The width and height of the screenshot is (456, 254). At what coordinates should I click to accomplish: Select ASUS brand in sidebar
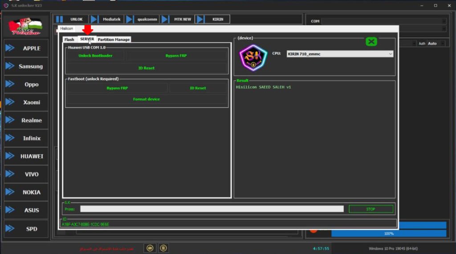(26, 210)
